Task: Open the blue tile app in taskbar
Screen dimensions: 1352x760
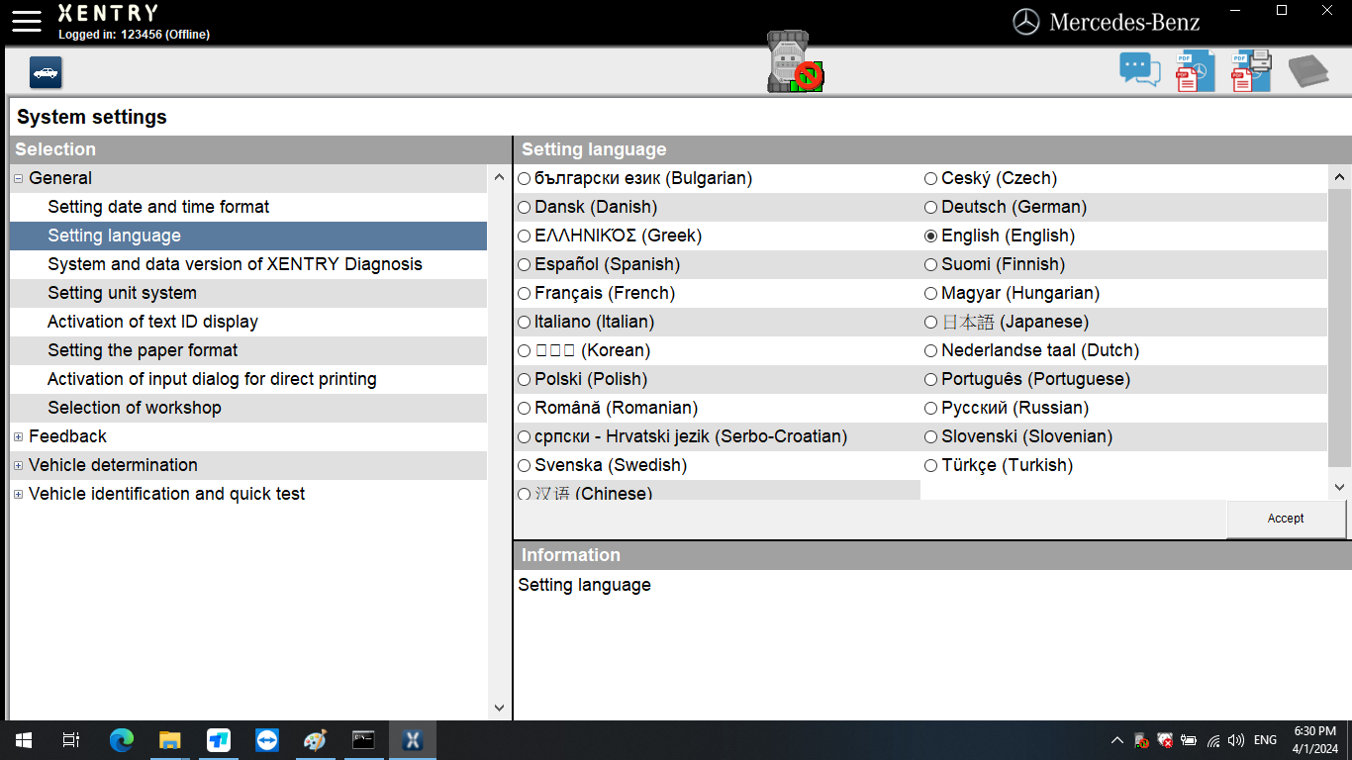Action: pos(219,740)
